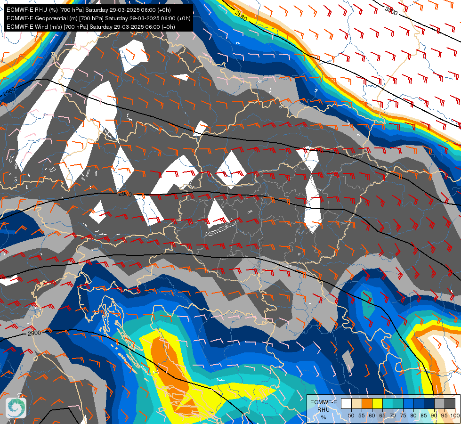This screenshot has height=424, width=461.
Task: Click the legend tick label 90
Action: (434, 416)
